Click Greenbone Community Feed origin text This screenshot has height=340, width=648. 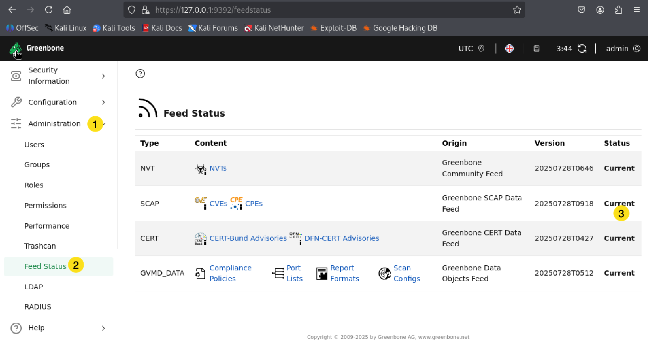click(472, 168)
